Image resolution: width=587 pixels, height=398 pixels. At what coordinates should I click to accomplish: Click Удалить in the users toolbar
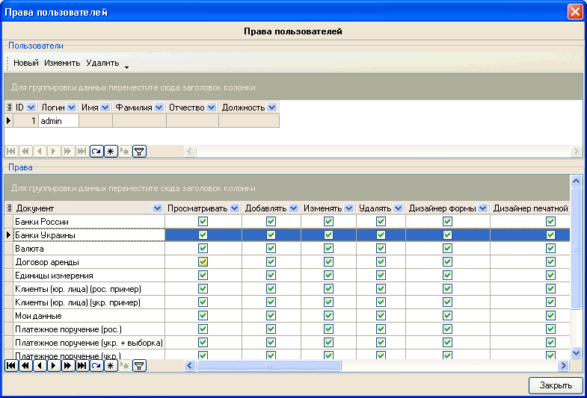click(x=102, y=63)
